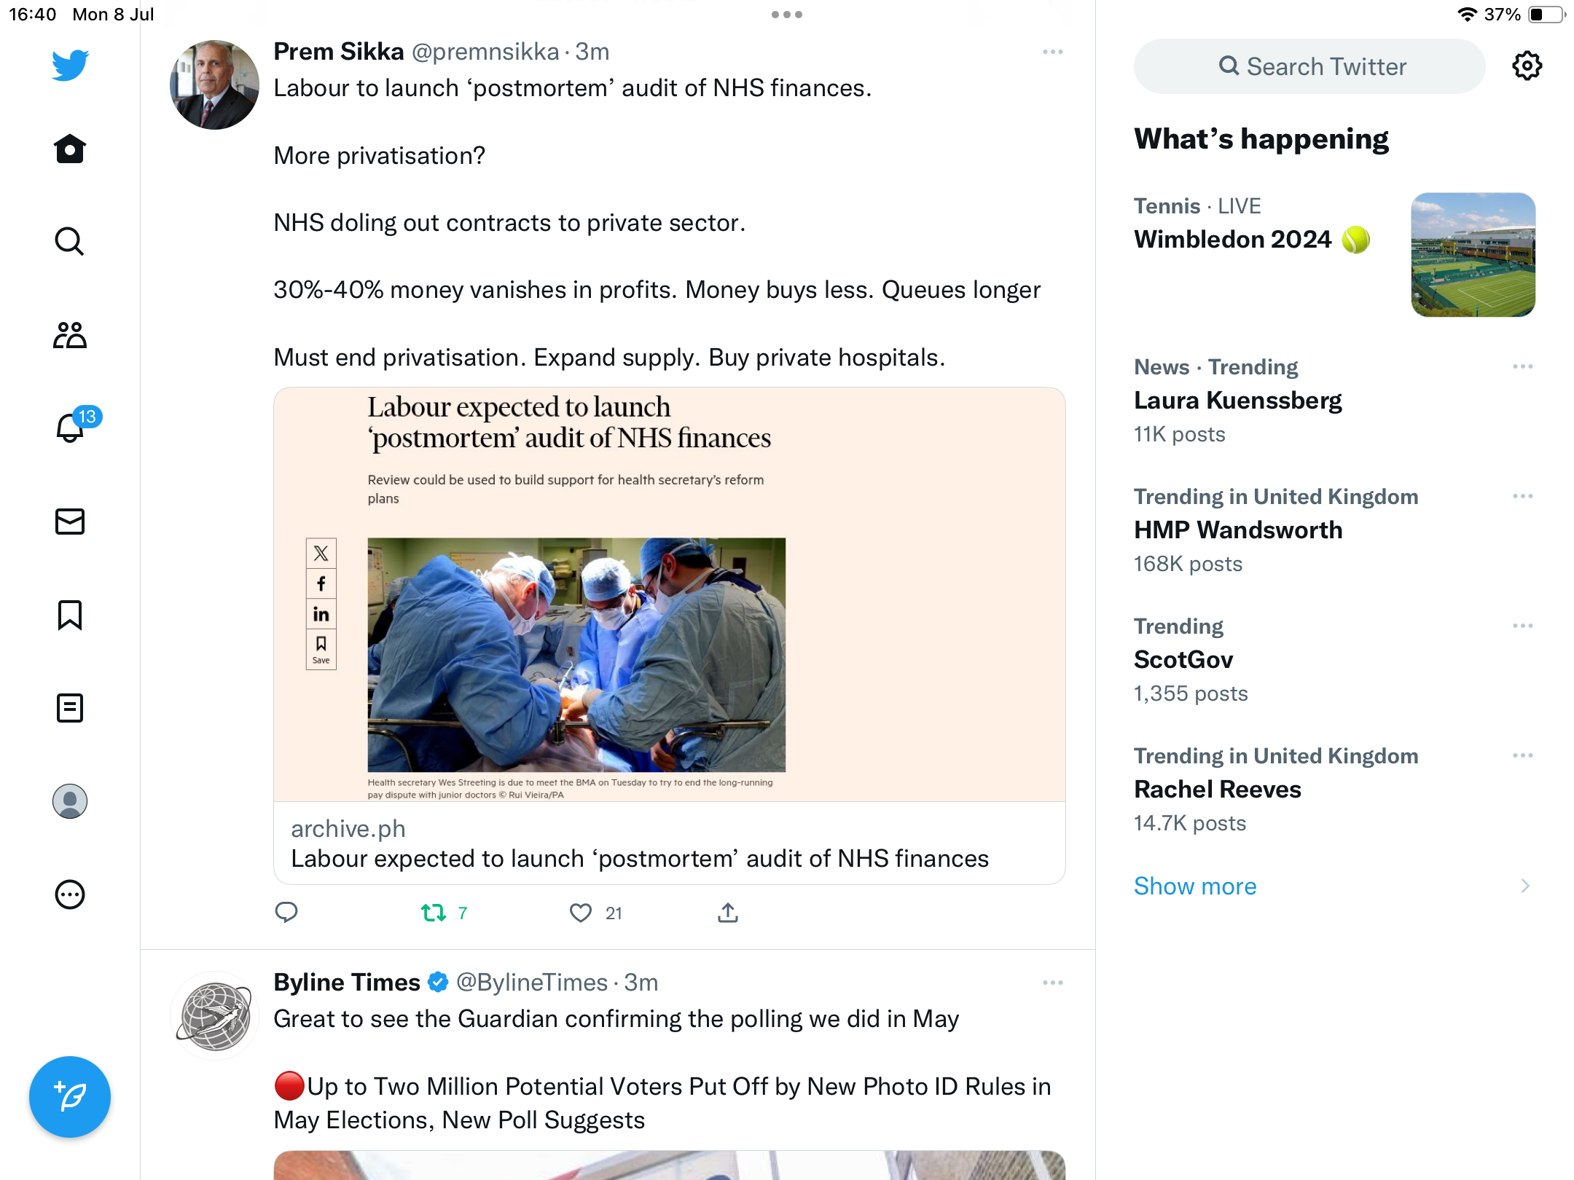The image size is (1574, 1180).
Task: Open Notifications bell with 13 badge
Action: 70,428
